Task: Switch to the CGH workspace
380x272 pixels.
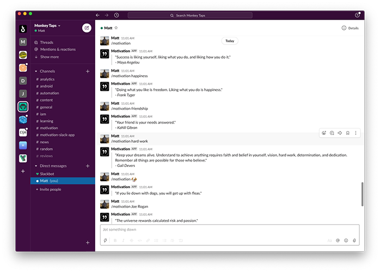Action: coord(23,133)
